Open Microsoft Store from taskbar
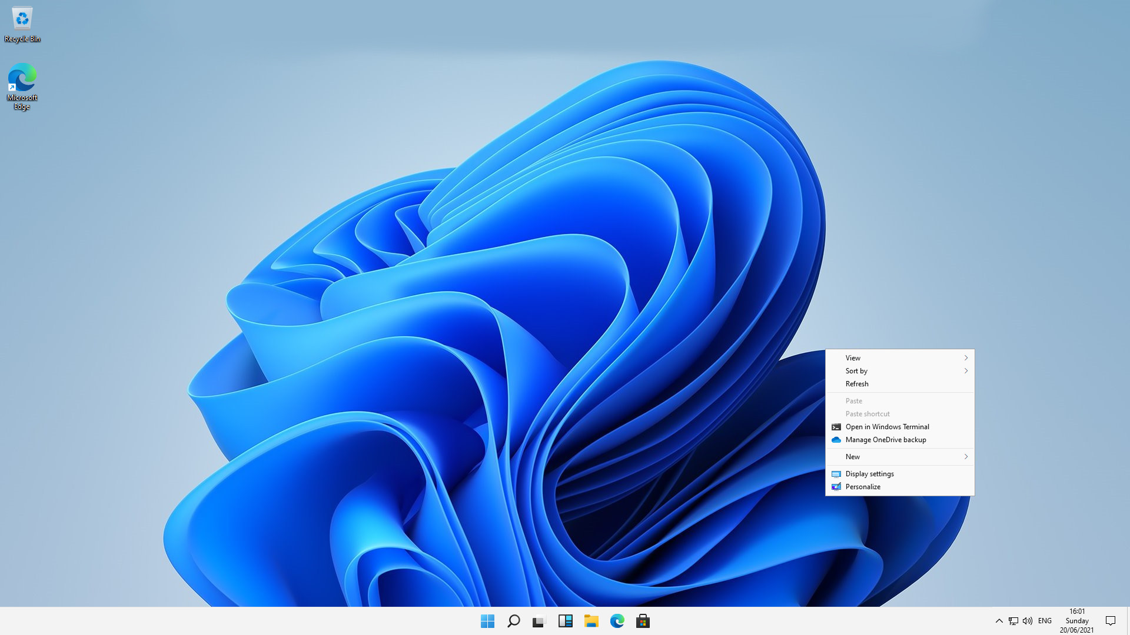1130x635 pixels. point(643,621)
